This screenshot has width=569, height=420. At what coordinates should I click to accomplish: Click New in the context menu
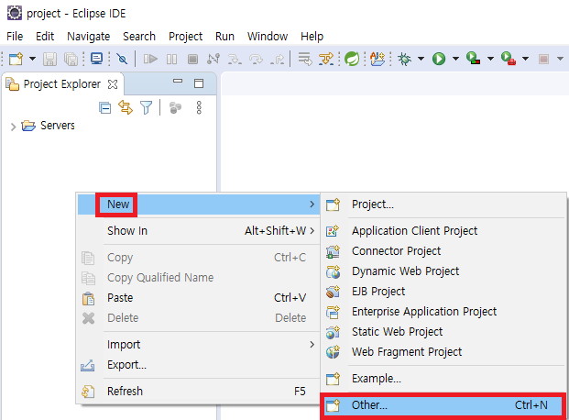point(198,204)
